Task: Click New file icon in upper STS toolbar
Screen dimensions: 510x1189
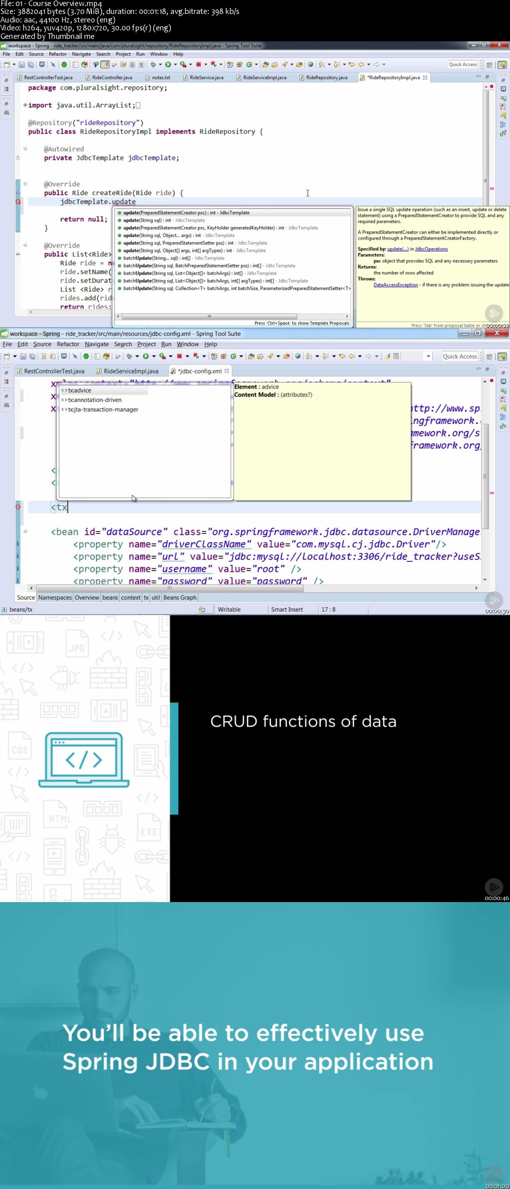Action: tap(6, 64)
